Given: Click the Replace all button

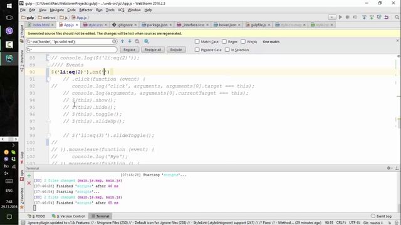Looking at the screenshot, I should [153, 50].
